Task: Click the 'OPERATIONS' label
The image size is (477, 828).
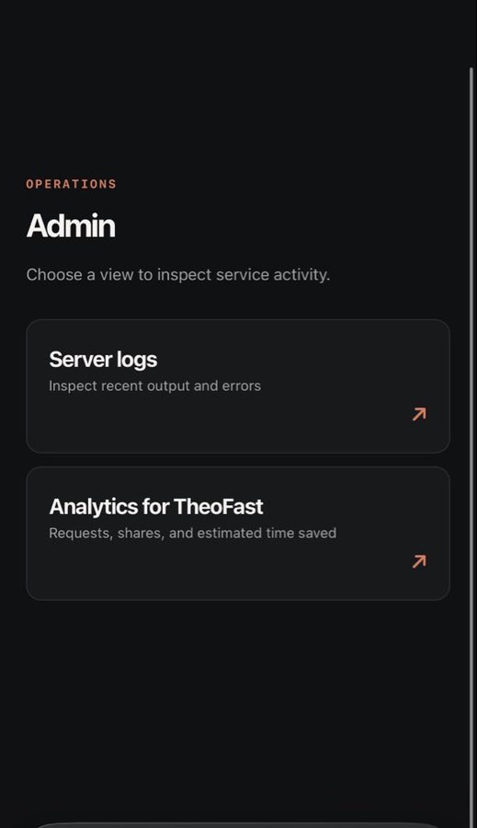Action: point(72,184)
